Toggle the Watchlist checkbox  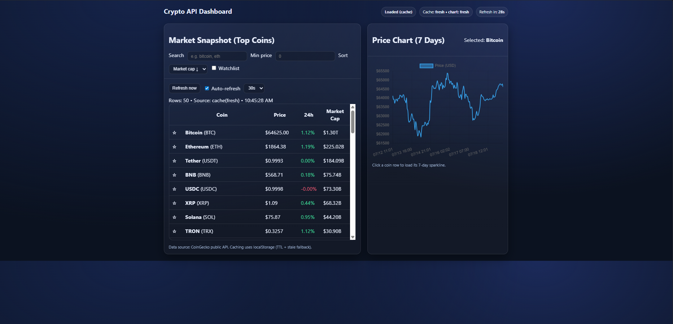click(x=214, y=68)
